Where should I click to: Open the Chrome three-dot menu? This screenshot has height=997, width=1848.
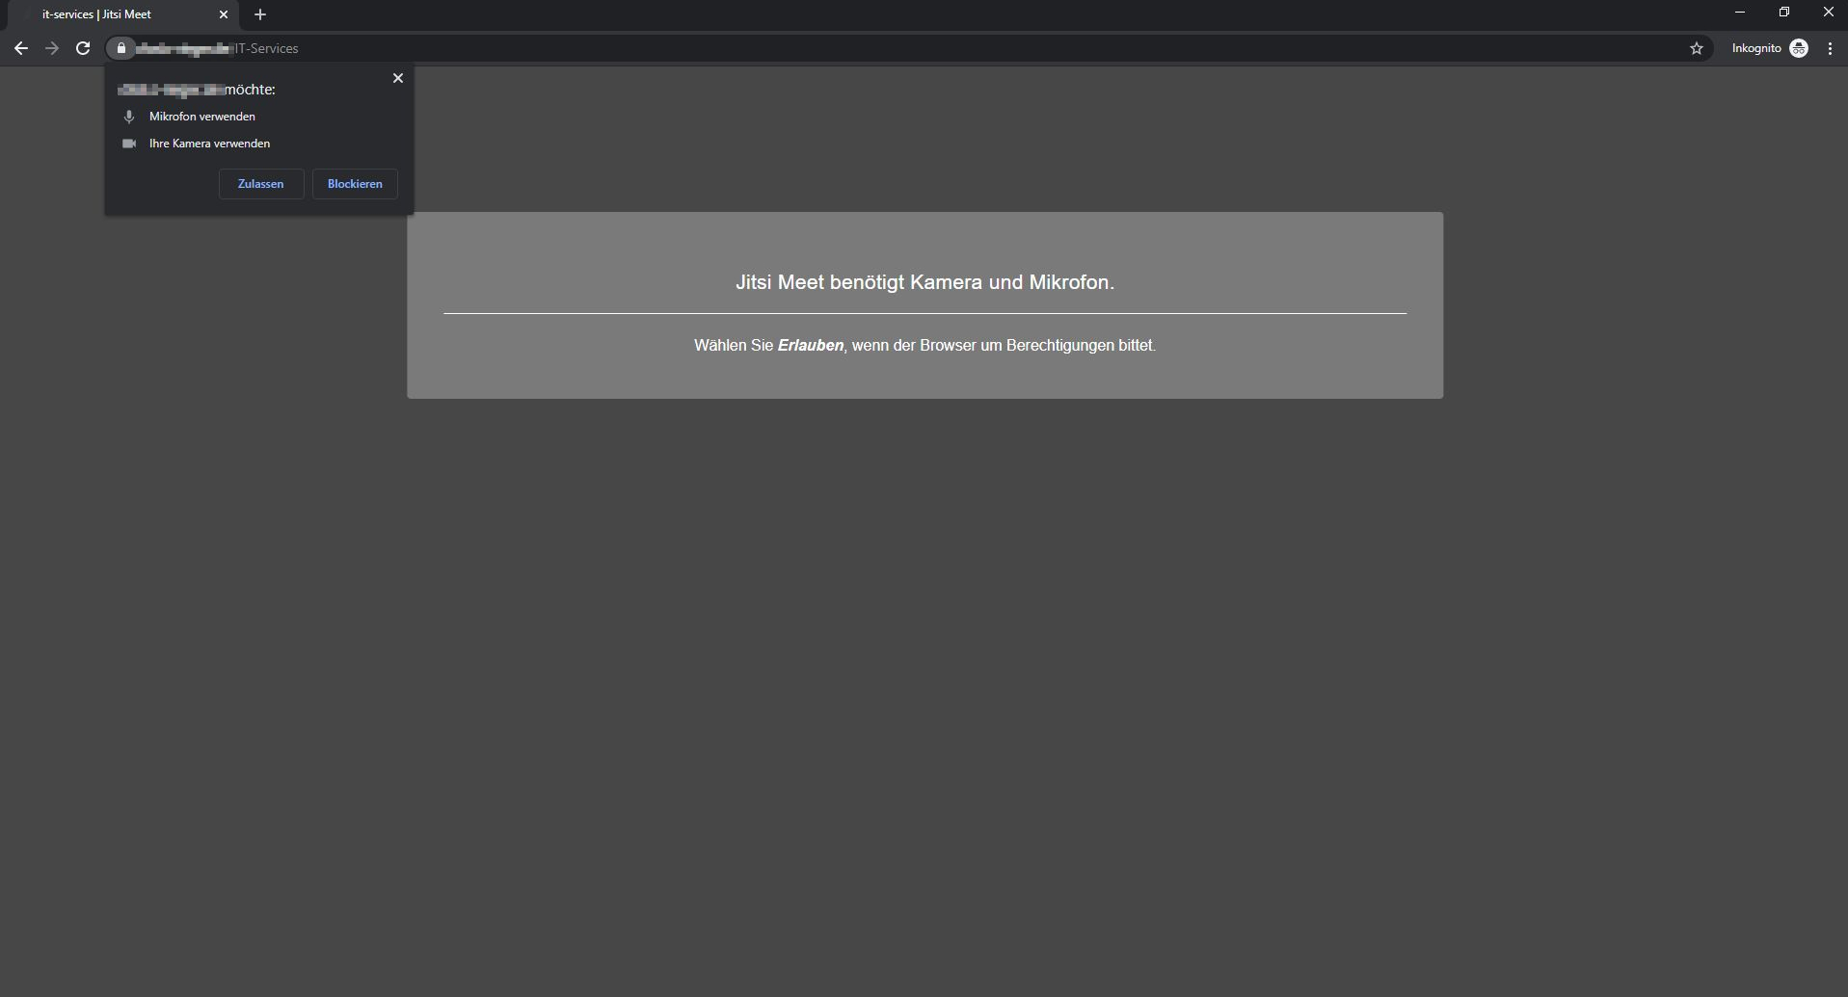tap(1831, 48)
